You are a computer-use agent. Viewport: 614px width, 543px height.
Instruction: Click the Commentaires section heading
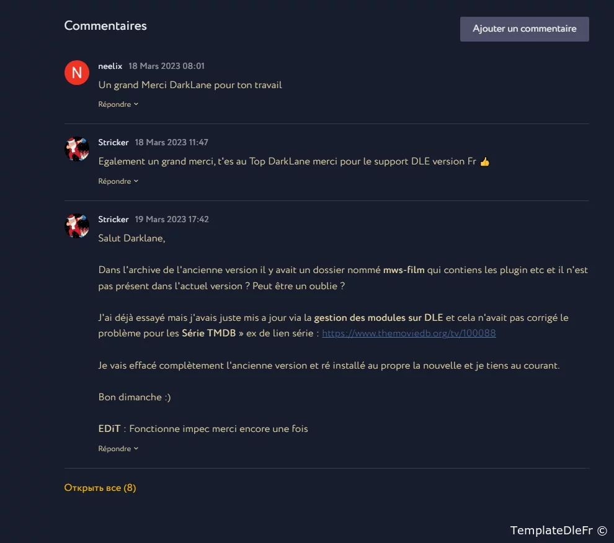[105, 26]
